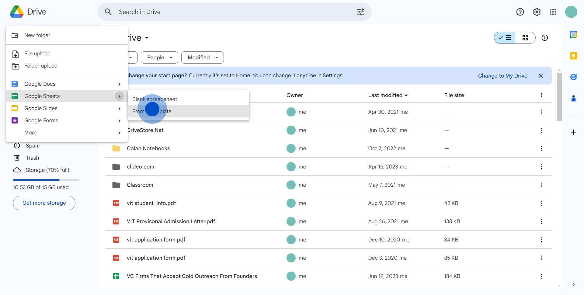584x295 pixels.
Task: Dismiss the start page banner
Action: coord(541,76)
